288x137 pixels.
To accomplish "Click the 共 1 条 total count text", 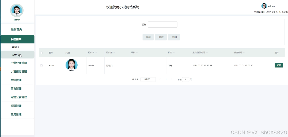I will [135, 79].
